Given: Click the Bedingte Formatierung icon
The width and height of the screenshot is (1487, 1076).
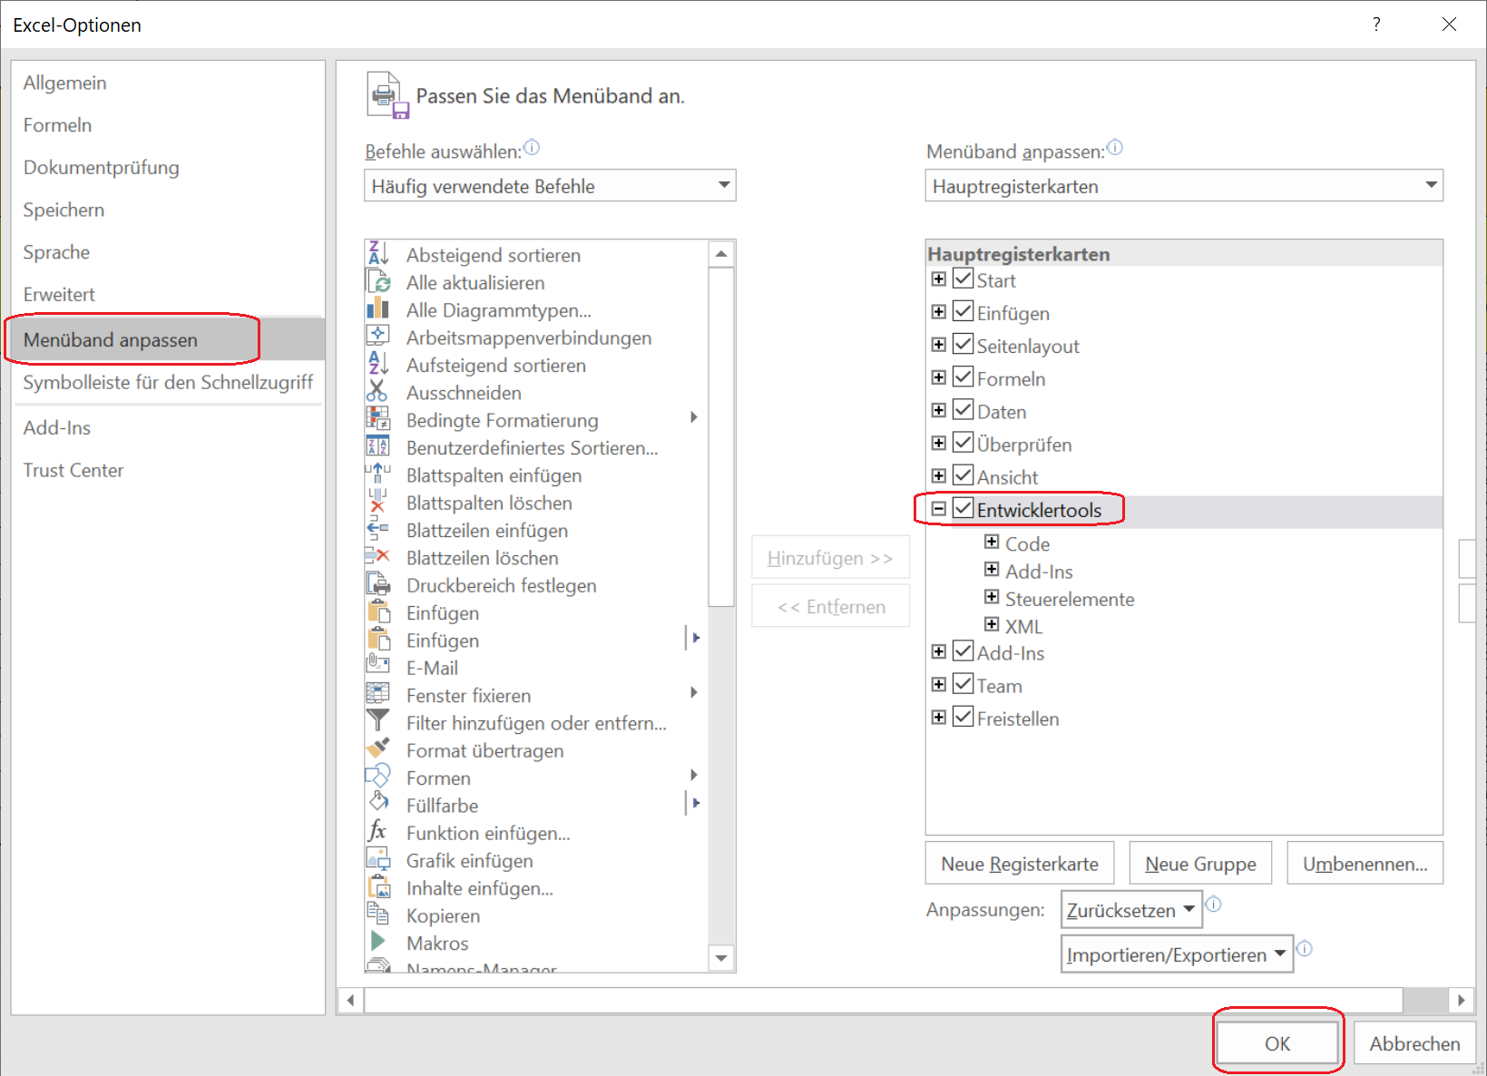Looking at the screenshot, I should click(378, 418).
